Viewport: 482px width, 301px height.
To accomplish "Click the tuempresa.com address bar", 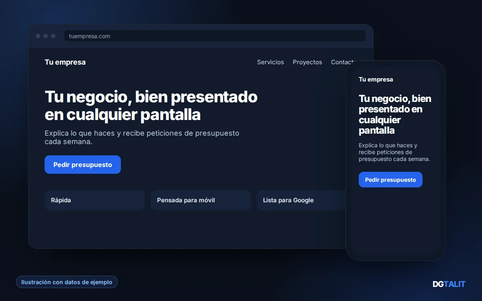I will click(x=215, y=36).
